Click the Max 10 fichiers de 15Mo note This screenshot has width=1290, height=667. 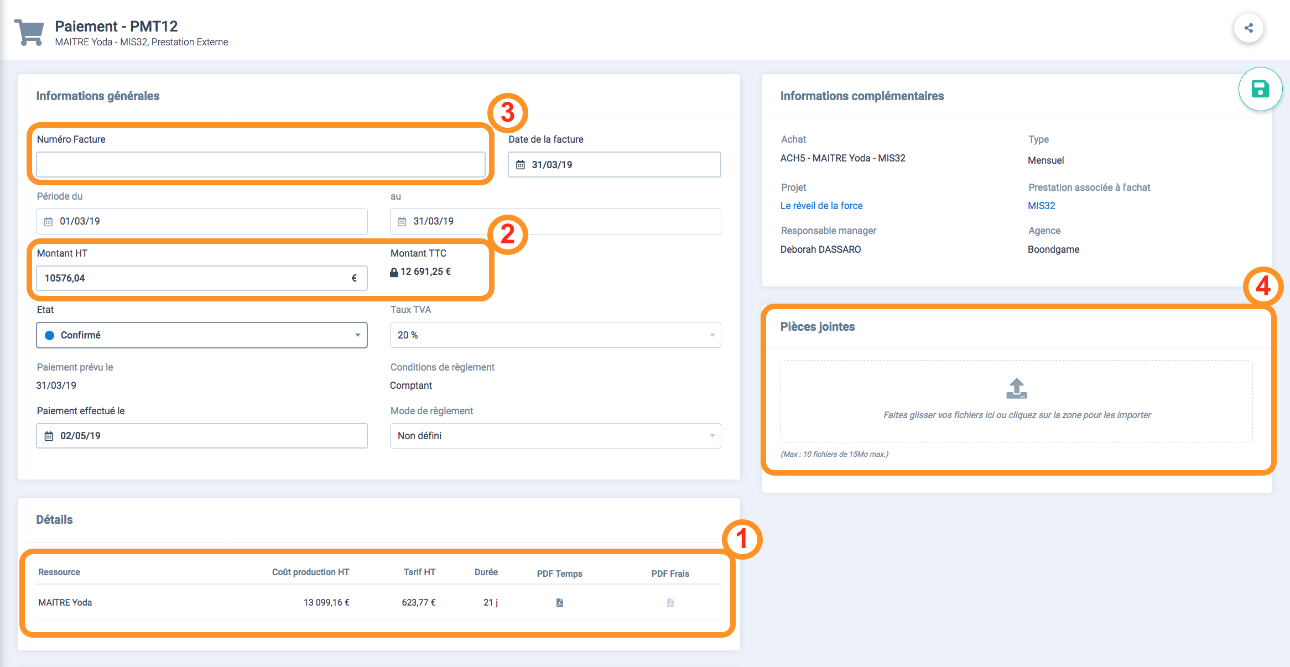(x=835, y=454)
